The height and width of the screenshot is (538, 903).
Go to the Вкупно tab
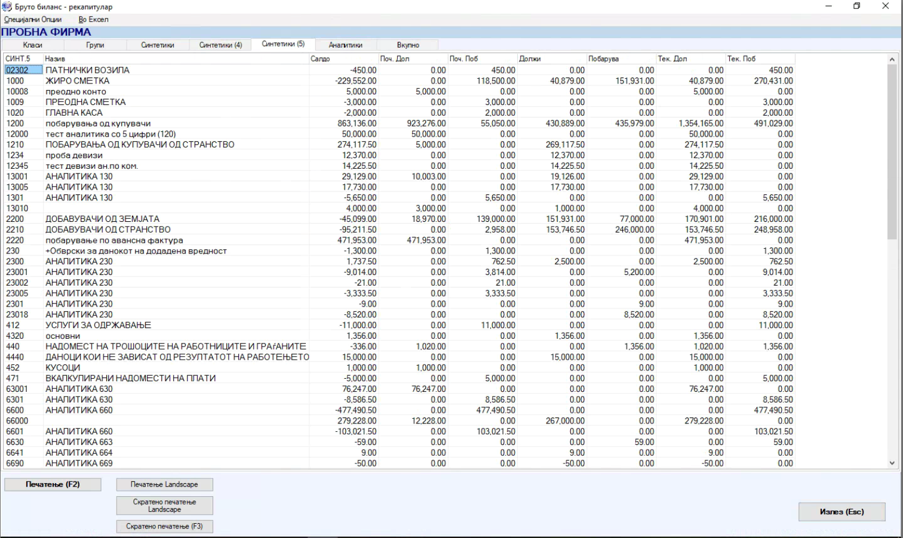click(x=408, y=45)
